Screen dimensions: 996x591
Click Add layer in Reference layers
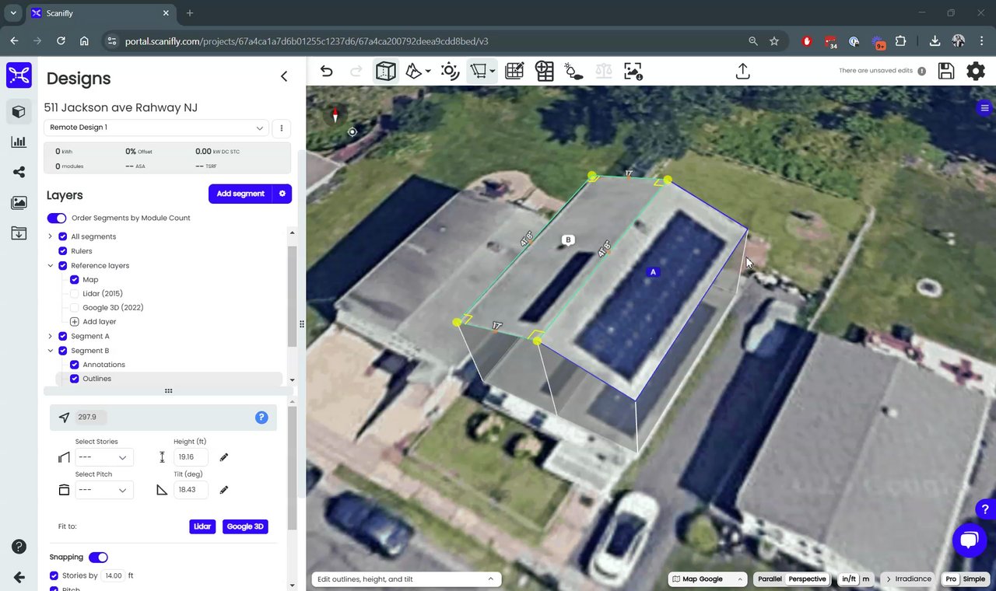[x=93, y=322]
